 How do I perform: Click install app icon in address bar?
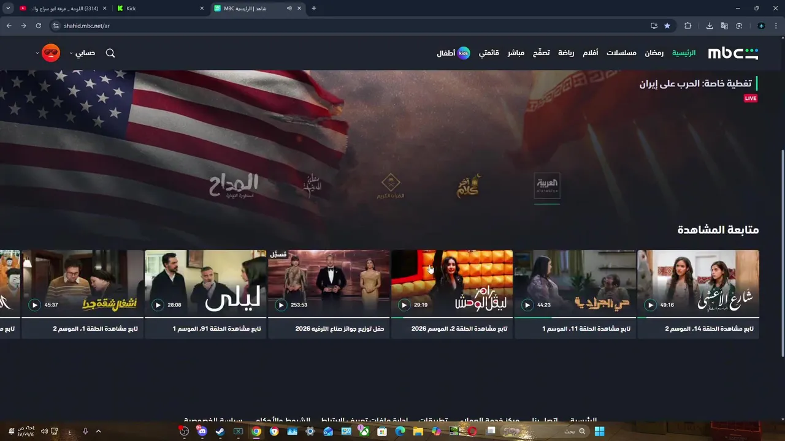(654, 26)
